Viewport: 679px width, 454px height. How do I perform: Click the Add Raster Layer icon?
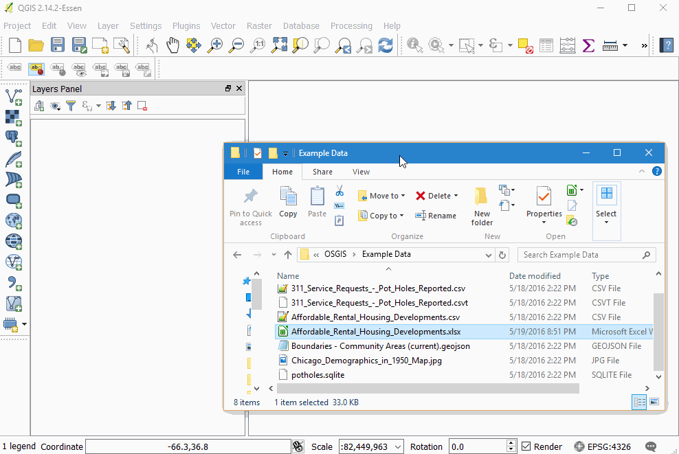14,117
